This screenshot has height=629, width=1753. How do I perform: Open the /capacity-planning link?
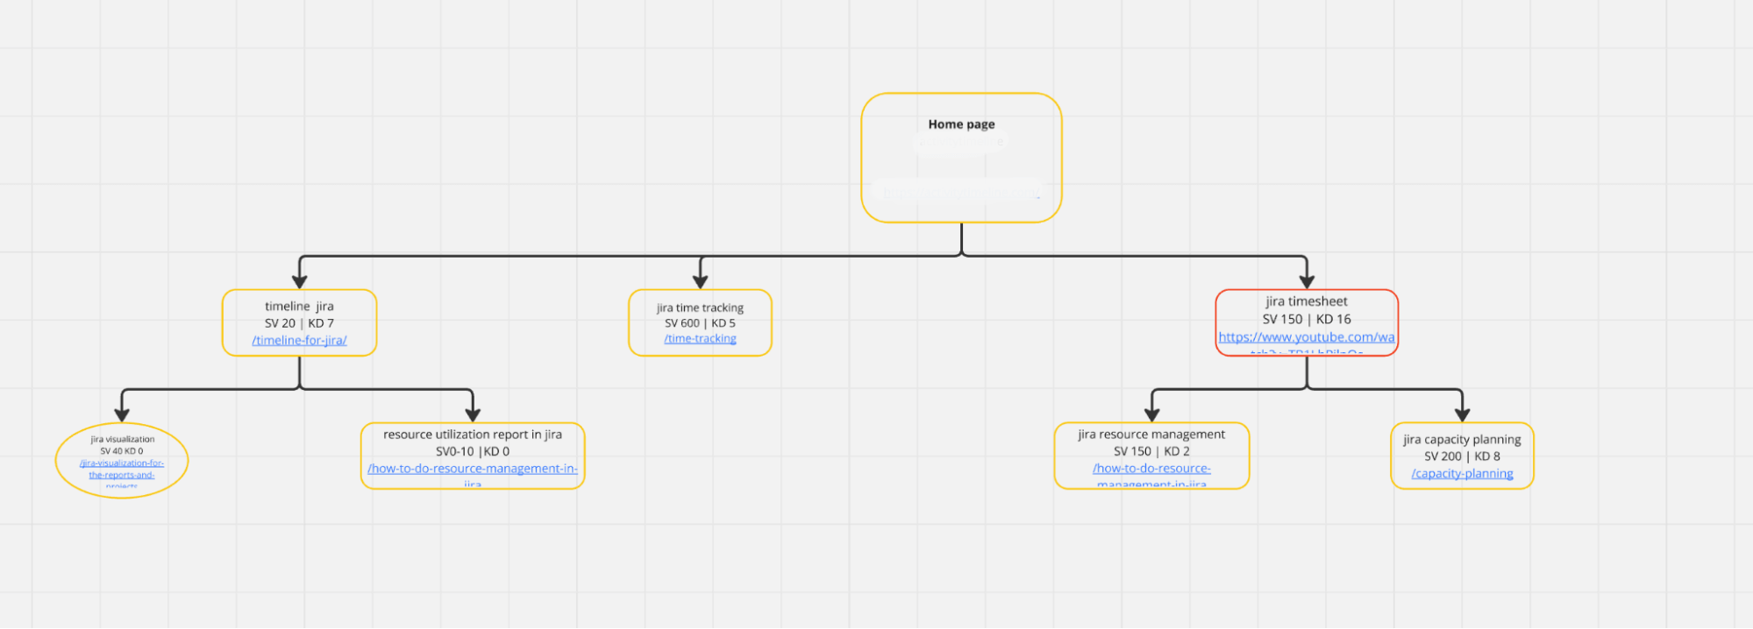[x=1462, y=474]
